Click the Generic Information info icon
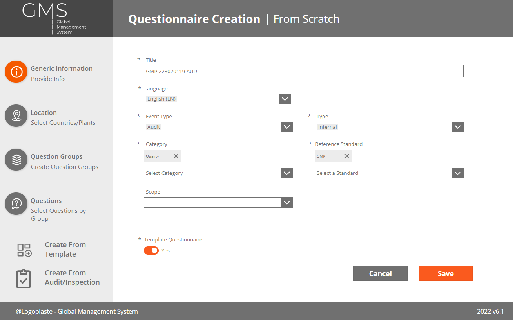 click(x=16, y=72)
